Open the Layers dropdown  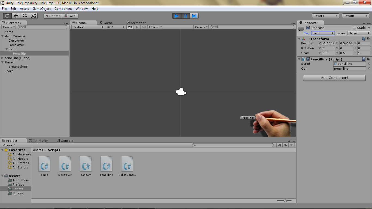coord(326,16)
